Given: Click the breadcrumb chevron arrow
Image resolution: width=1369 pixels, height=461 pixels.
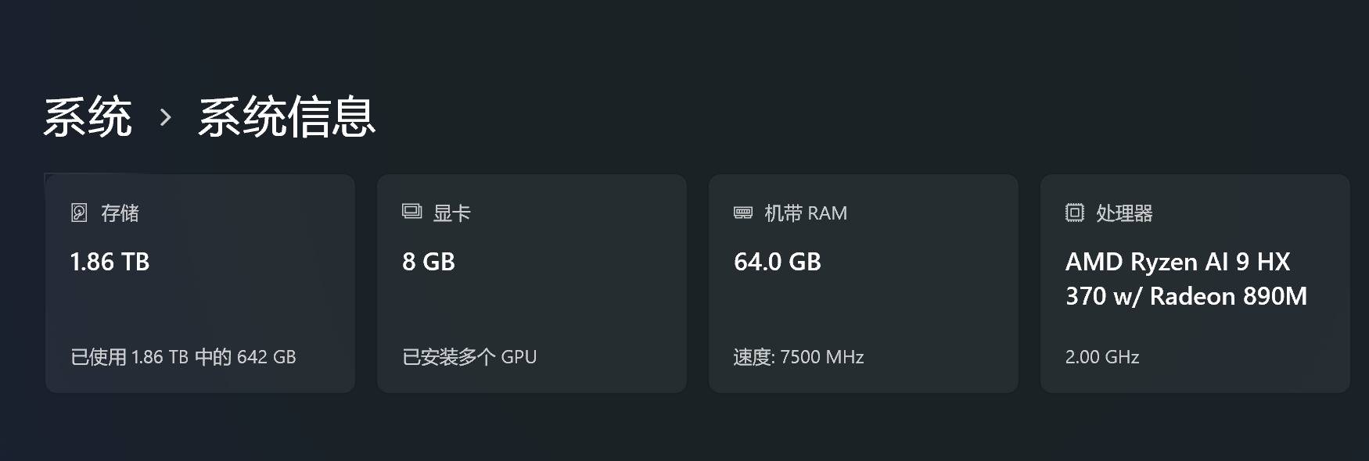Looking at the screenshot, I should 165,118.
